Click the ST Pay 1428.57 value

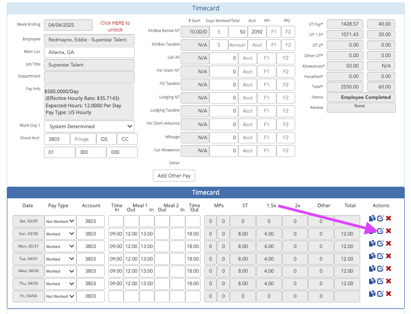(345, 24)
